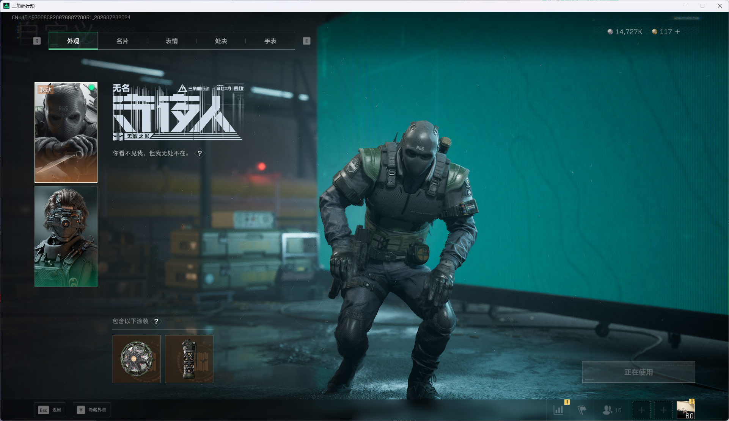Open help icon beside the skin description
Image resolution: width=729 pixels, height=421 pixels.
pyautogui.click(x=200, y=153)
